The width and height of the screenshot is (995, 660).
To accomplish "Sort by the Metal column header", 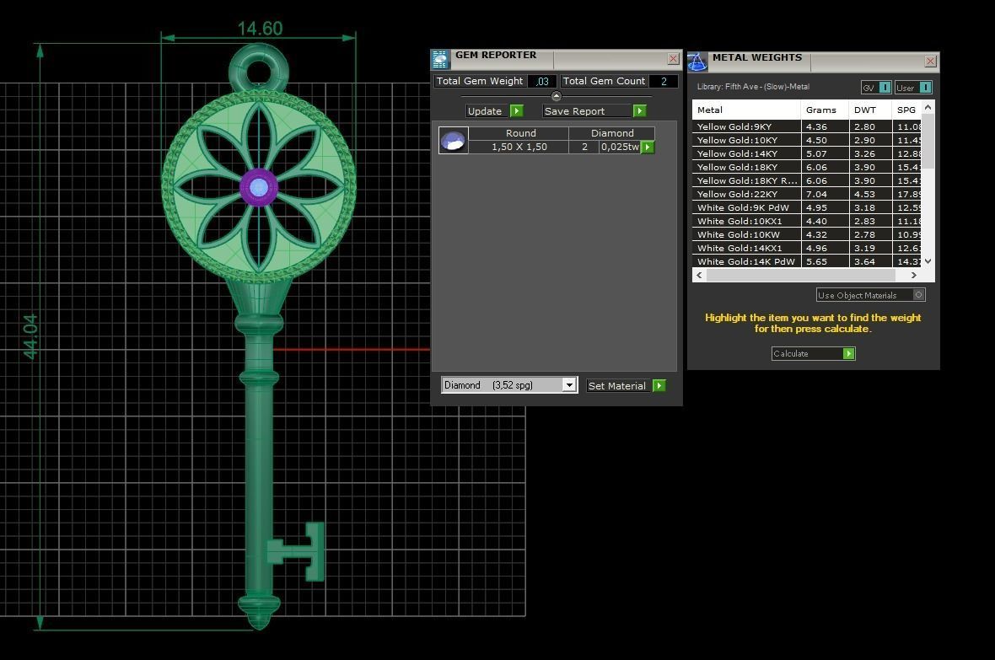I will click(x=746, y=110).
